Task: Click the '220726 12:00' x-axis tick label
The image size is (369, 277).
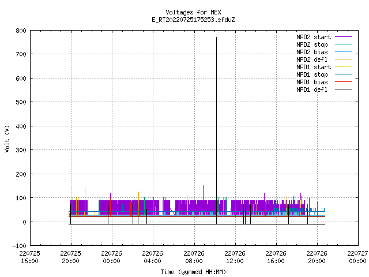Action: pyautogui.click(x=235, y=257)
